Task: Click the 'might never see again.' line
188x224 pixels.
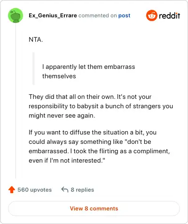Action: (x=62, y=116)
